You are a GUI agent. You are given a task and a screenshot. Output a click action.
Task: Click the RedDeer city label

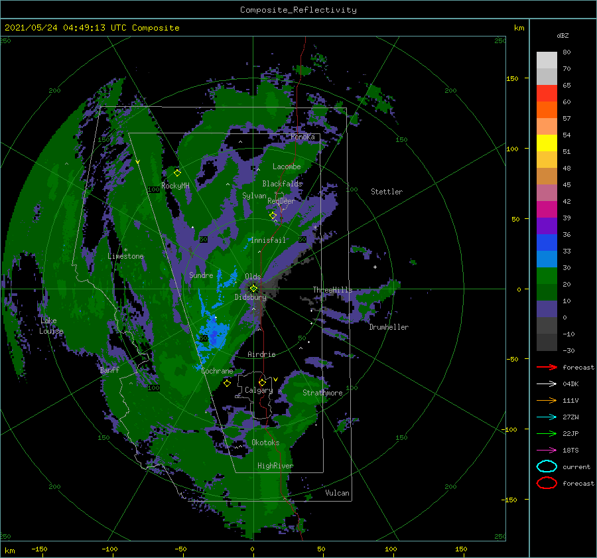(281, 201)
